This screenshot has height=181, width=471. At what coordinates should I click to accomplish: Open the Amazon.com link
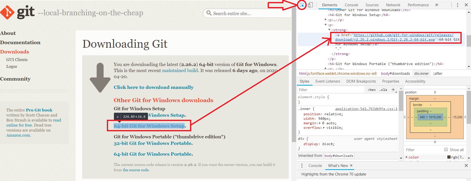[x=18, y=135]
